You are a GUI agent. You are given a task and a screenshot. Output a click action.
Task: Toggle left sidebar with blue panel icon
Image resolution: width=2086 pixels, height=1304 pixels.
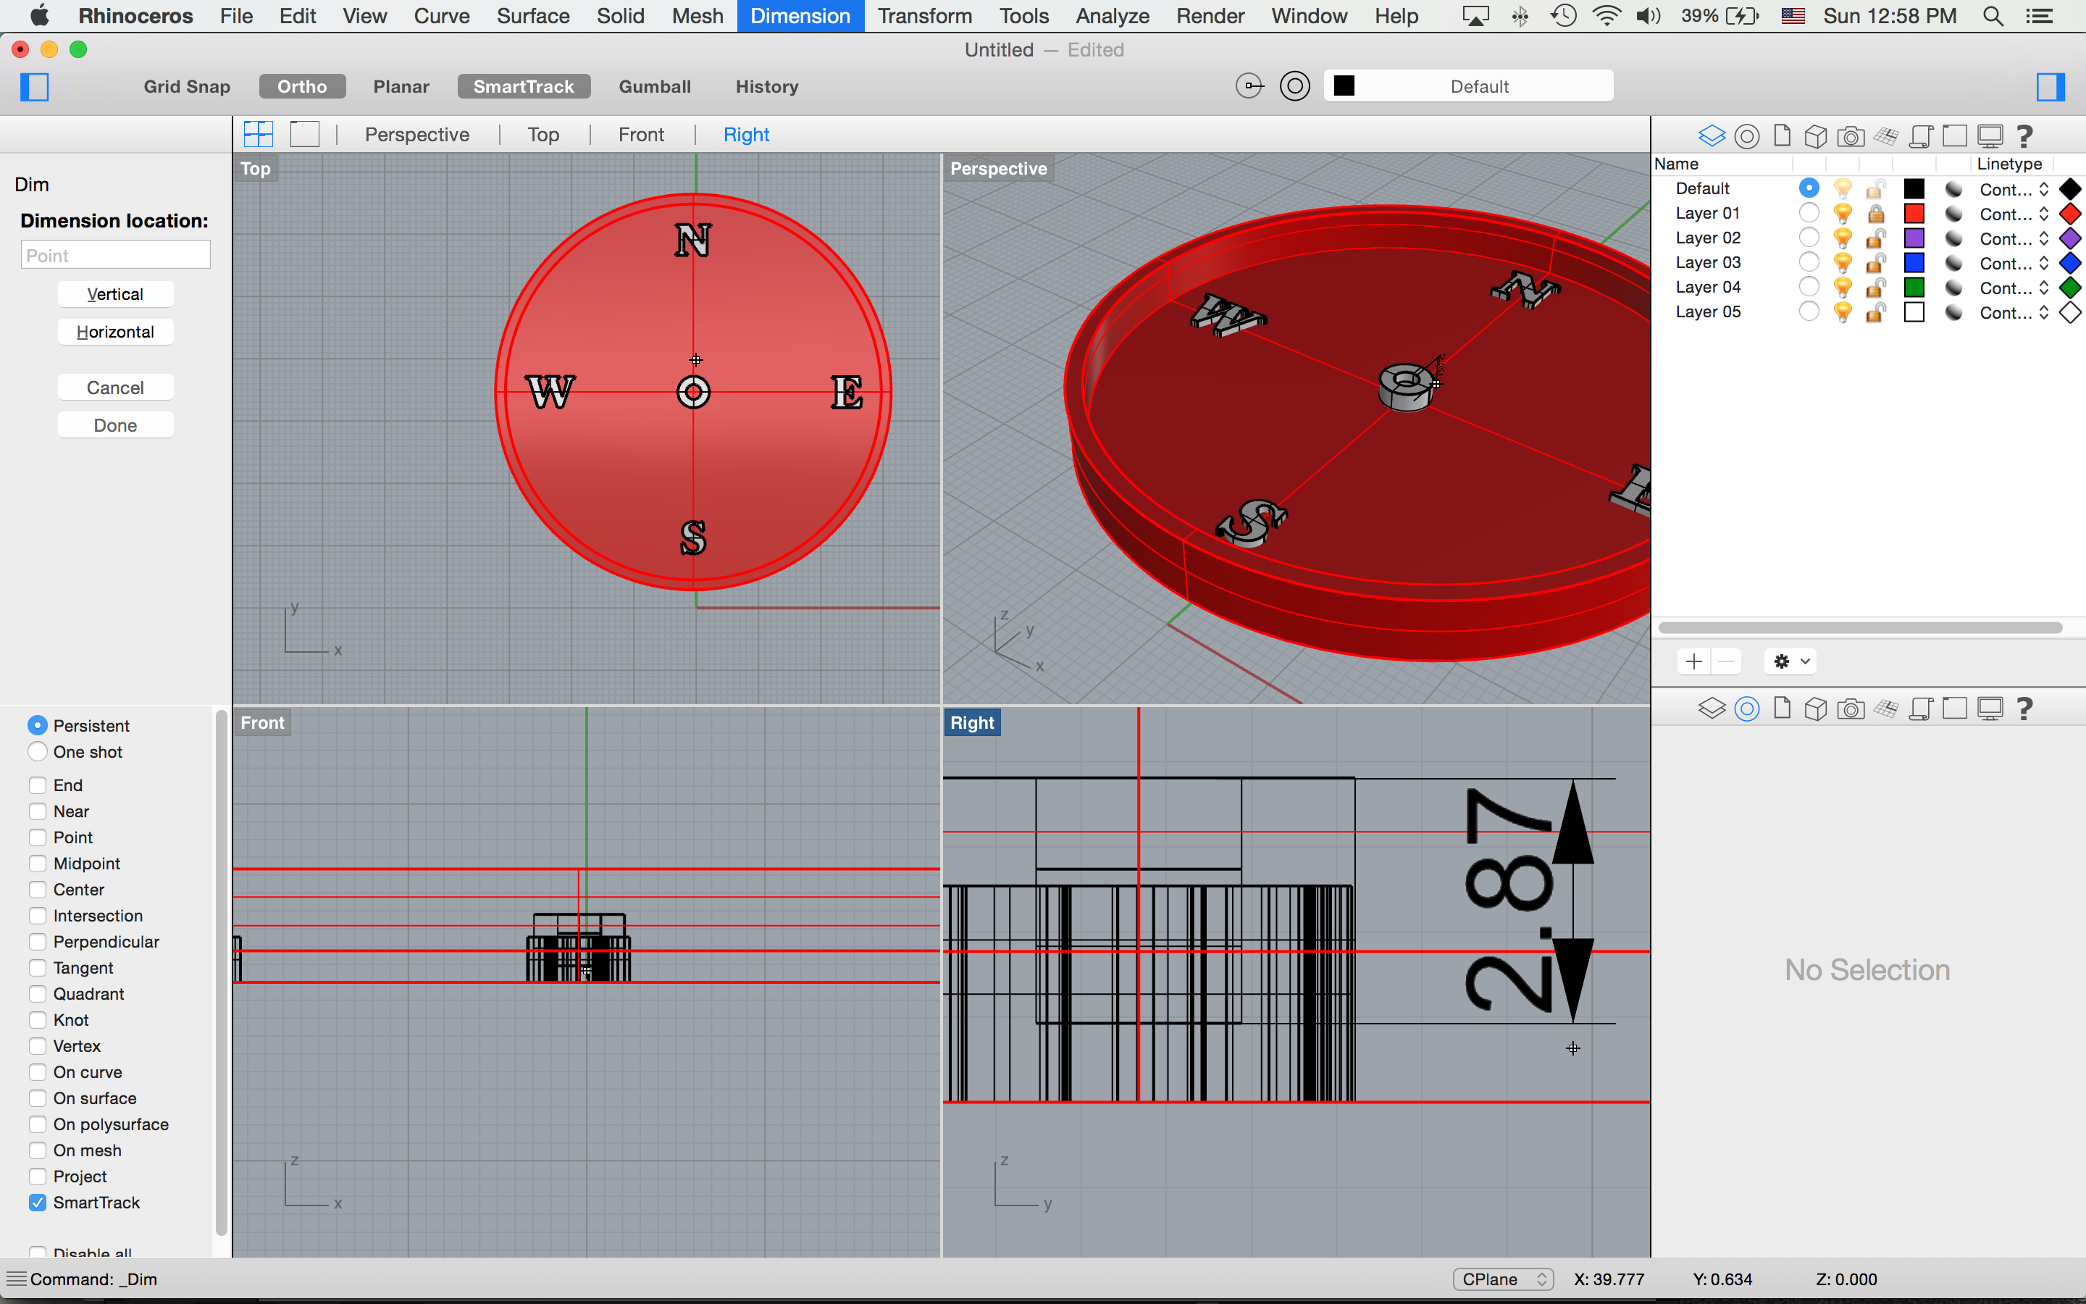pyautogui.click(x=35, y=86)
